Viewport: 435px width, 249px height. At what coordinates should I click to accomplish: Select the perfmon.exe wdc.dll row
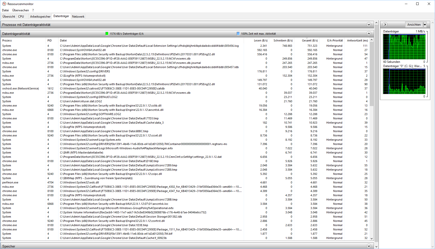[x=185, y=182]
